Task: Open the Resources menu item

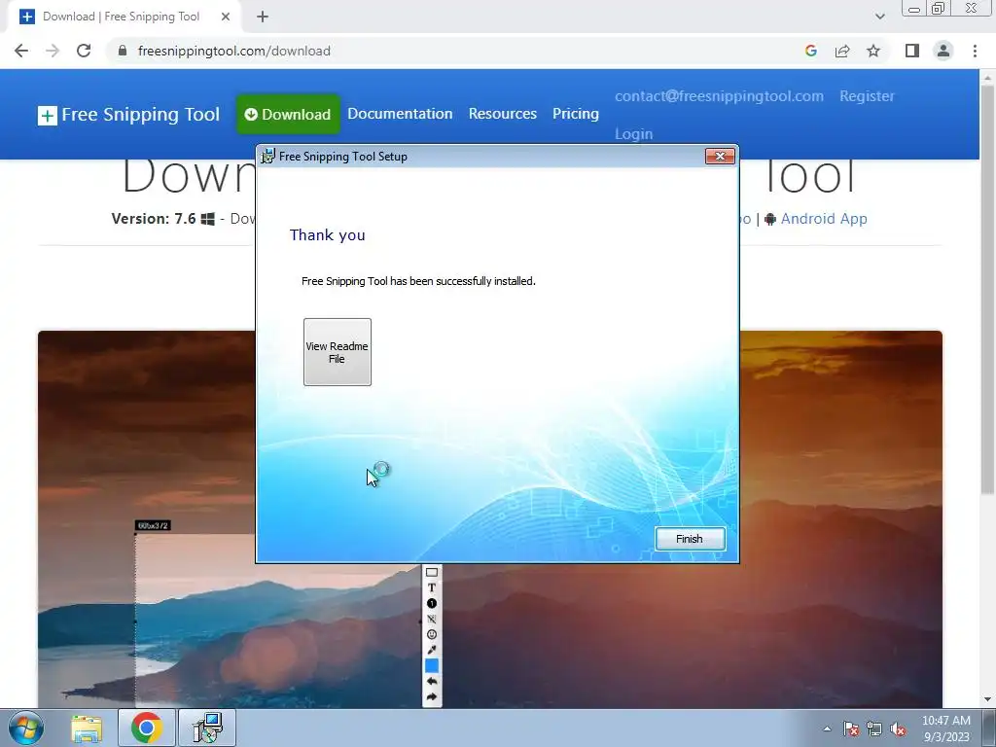Action: coord(503,114)
